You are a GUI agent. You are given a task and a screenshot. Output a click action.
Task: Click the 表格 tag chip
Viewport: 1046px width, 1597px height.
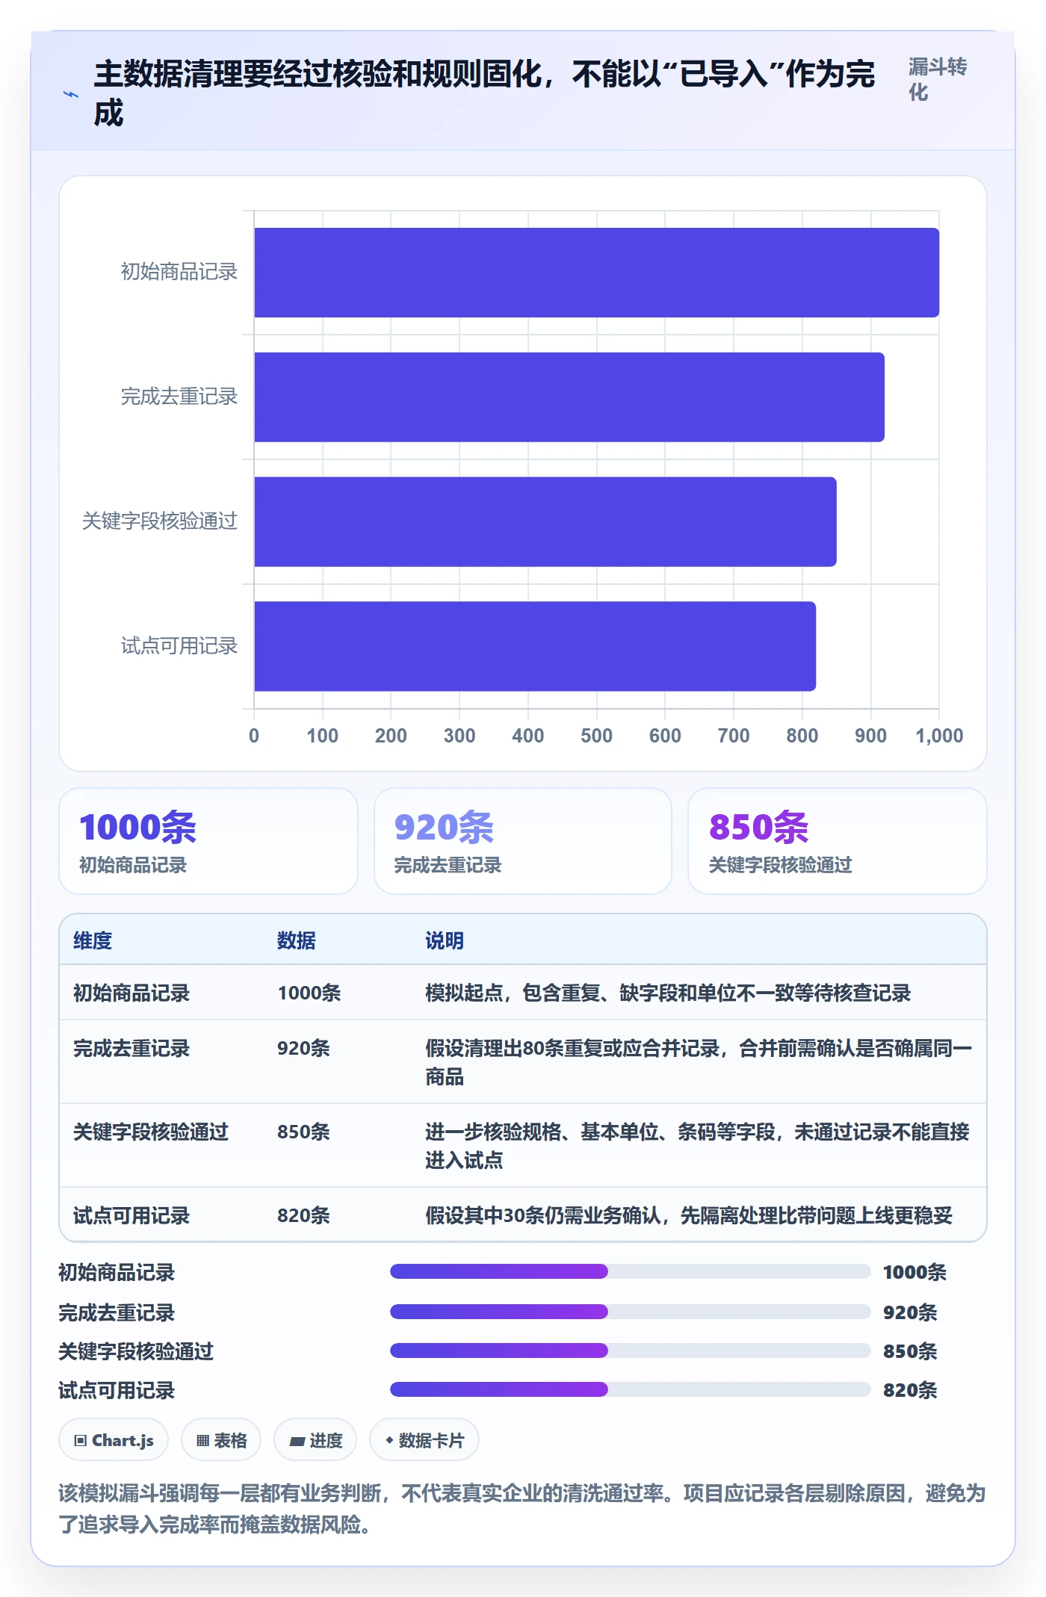pos(221,1439)
